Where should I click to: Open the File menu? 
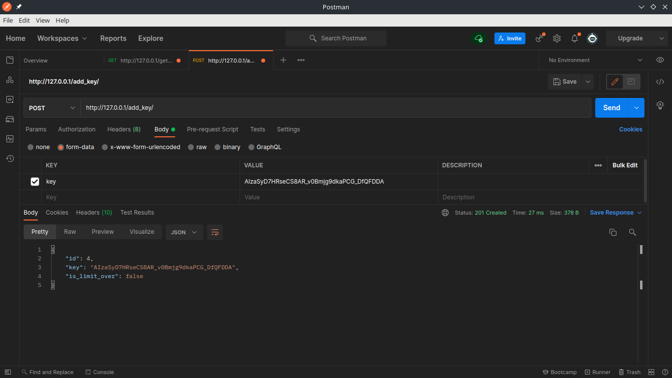8,20
